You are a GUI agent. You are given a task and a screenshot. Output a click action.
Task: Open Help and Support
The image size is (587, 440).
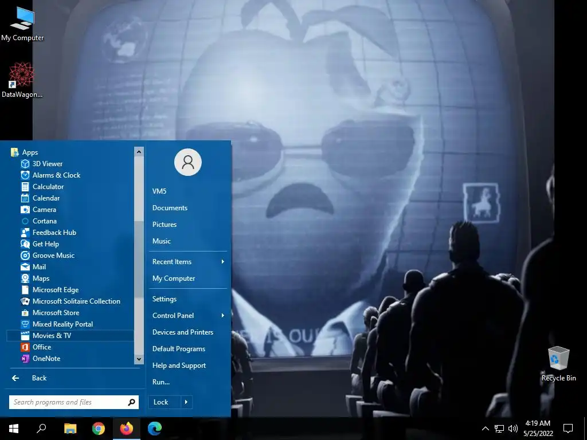tap(179, 366)
